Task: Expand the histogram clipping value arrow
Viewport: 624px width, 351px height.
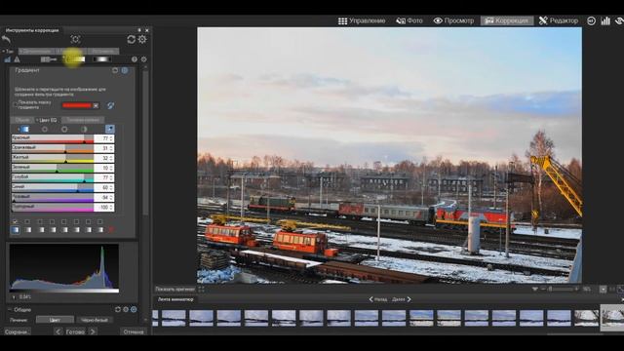Action: tap(13, 296)
